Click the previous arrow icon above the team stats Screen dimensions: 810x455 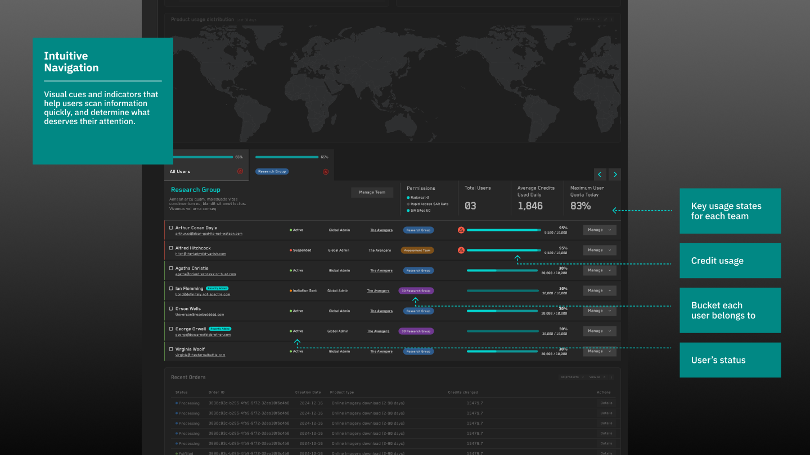[x=600, y=175]
